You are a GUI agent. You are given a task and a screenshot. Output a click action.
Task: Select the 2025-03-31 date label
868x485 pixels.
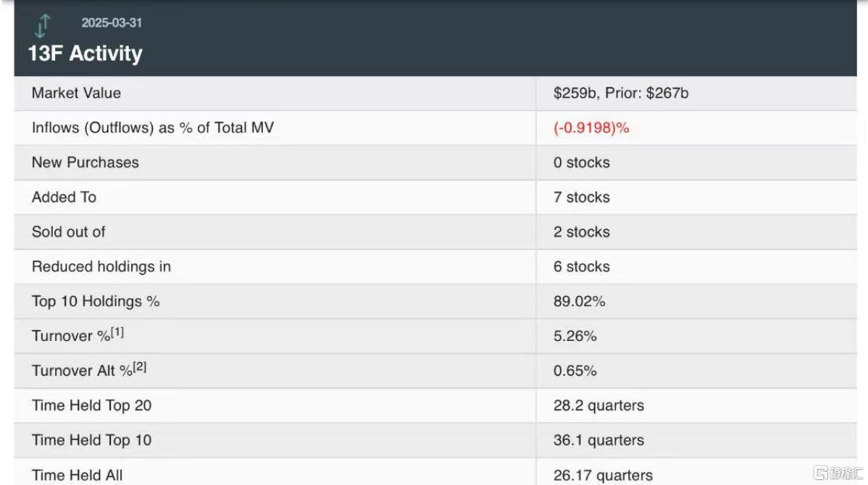click(x=112, y=22)
